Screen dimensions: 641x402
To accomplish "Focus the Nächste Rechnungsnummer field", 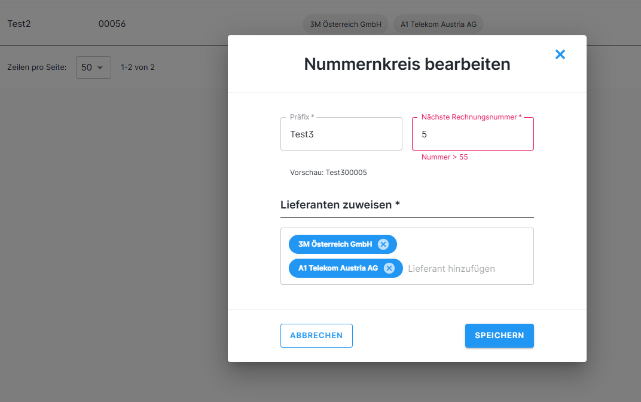I will [472, 134].
